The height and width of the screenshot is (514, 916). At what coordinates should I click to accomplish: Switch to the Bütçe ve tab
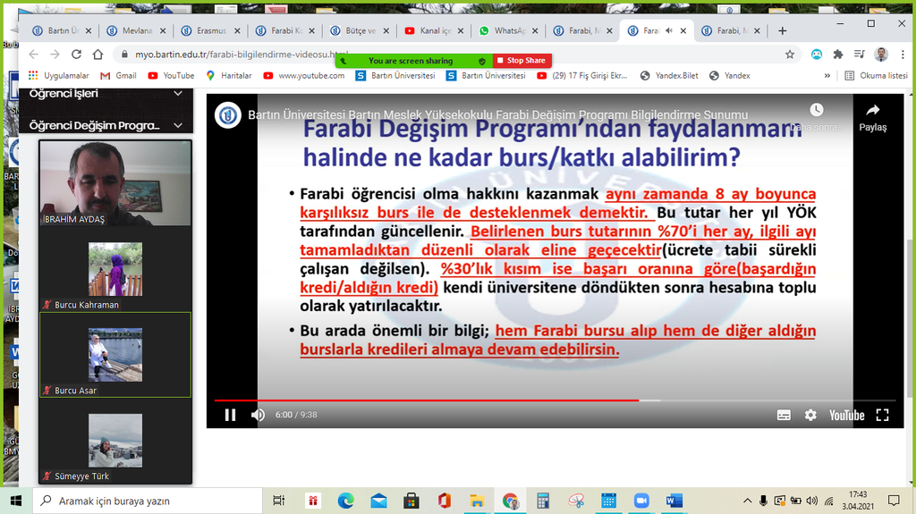tap(360, 30)
